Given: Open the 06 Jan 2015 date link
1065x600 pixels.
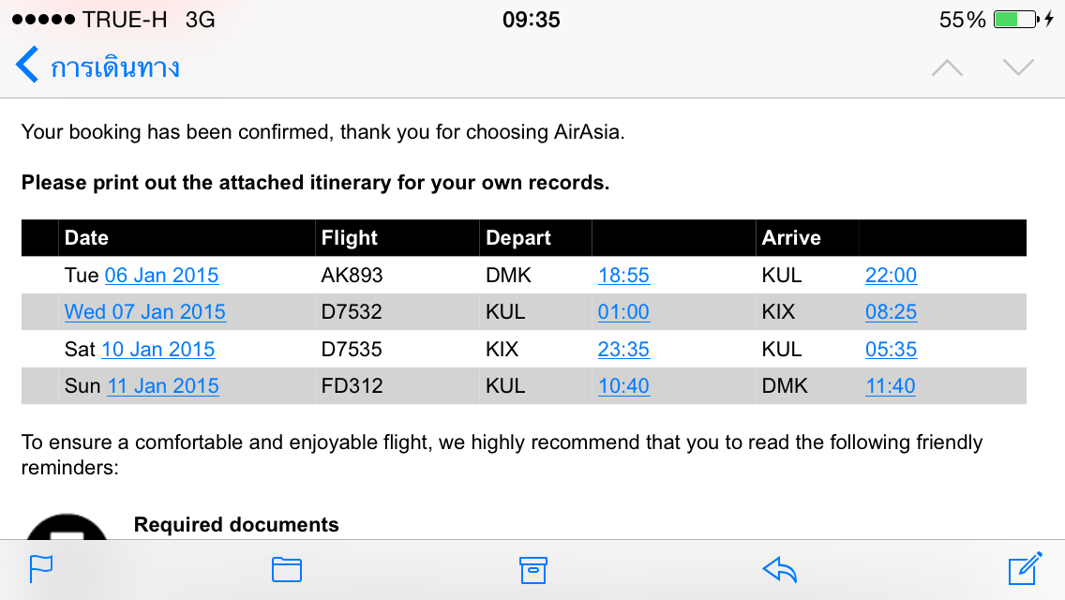Looking at the screenshot, I should tap(161, 276).
